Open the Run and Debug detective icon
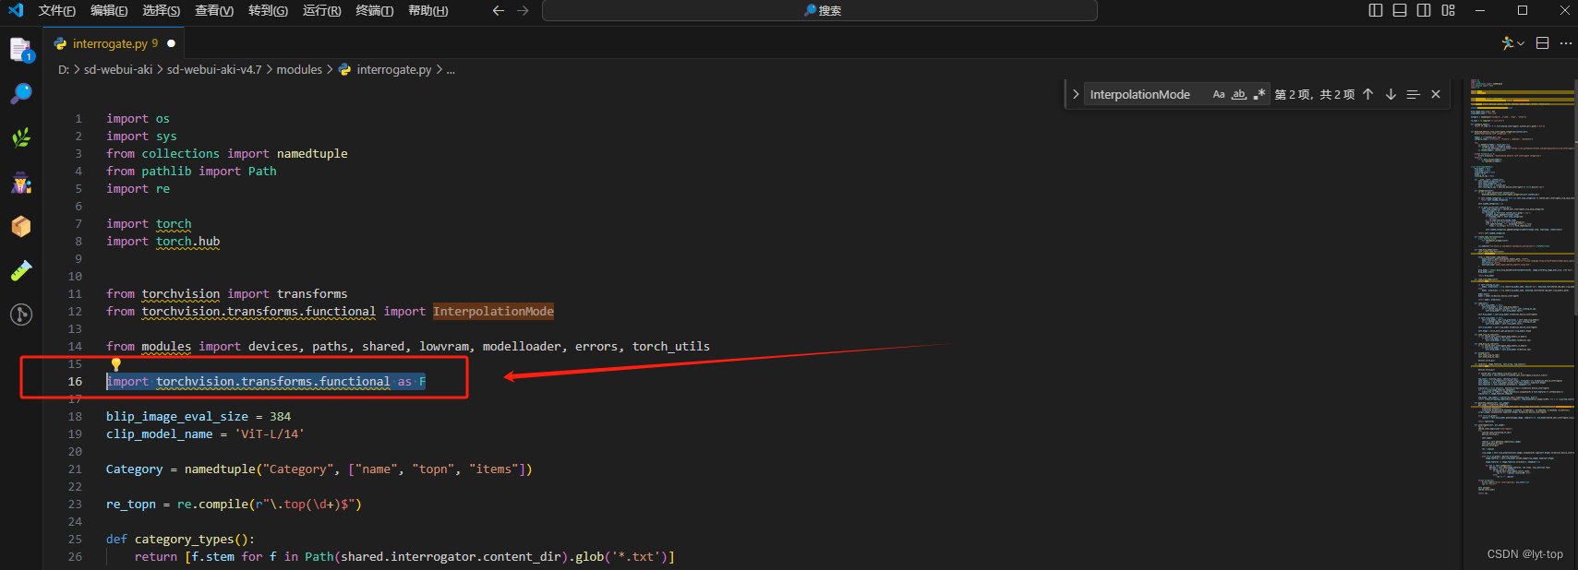The height and width of the screenshot is (570, 1578). (x=20, y=183)
